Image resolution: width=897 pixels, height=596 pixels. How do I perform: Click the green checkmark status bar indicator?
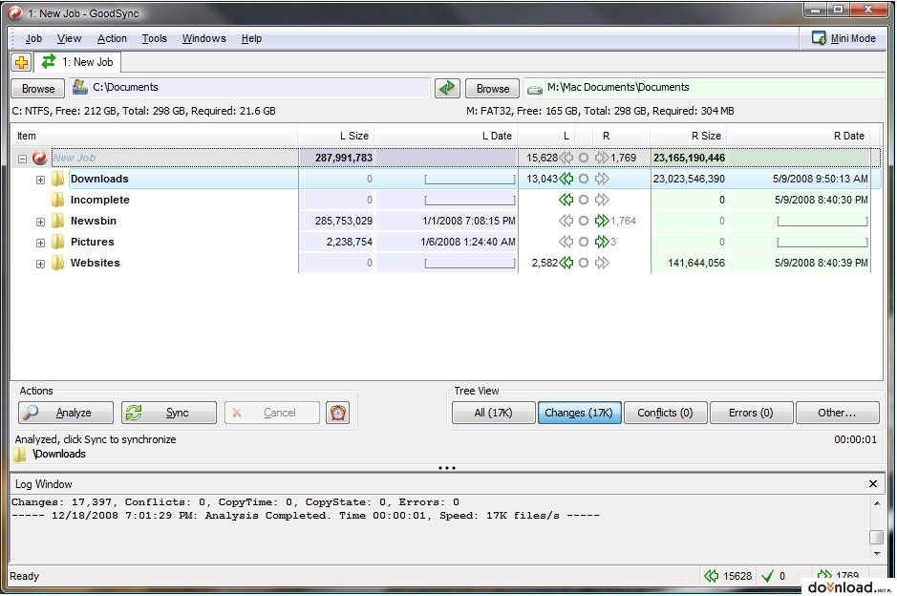768,576
